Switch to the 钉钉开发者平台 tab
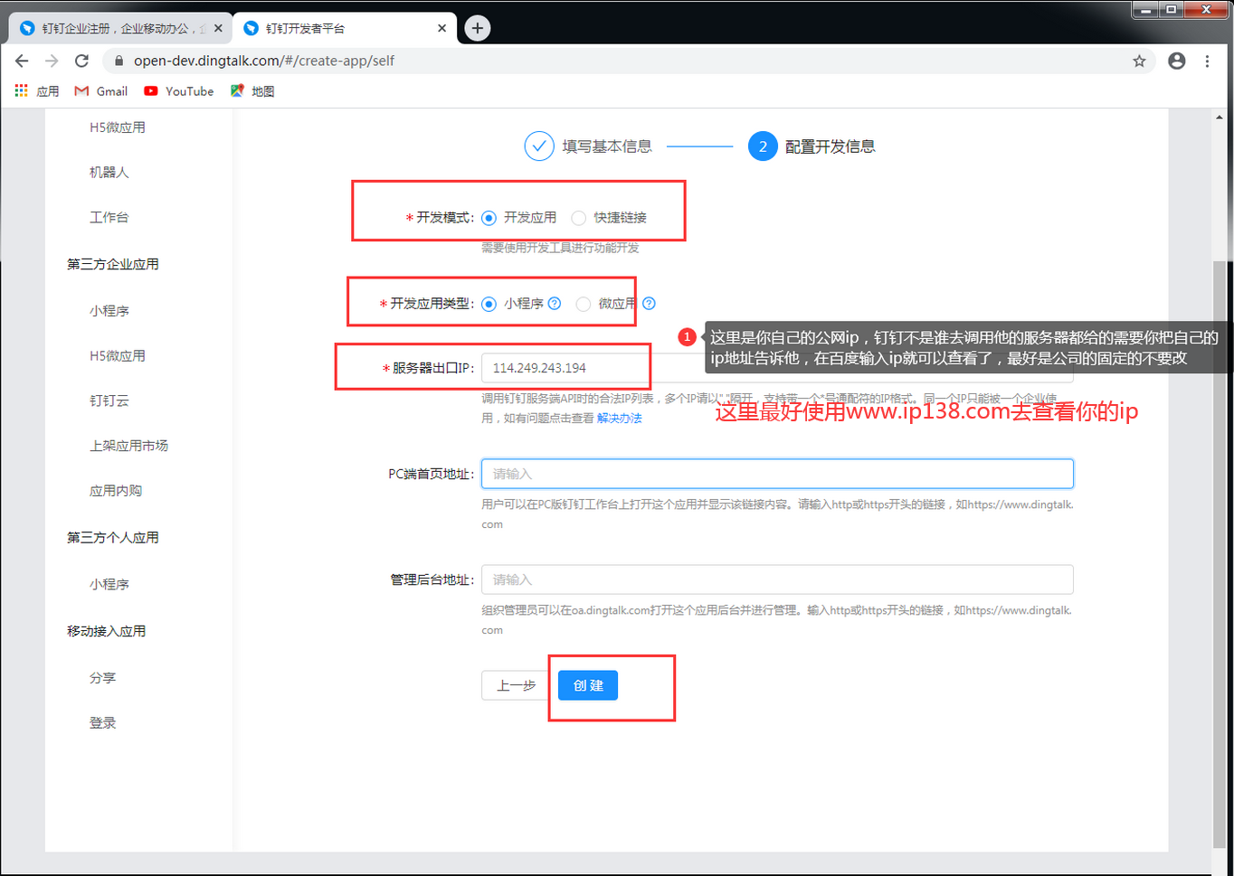The height and width of the screenshot is (876, 1234). tap(344, 28)
